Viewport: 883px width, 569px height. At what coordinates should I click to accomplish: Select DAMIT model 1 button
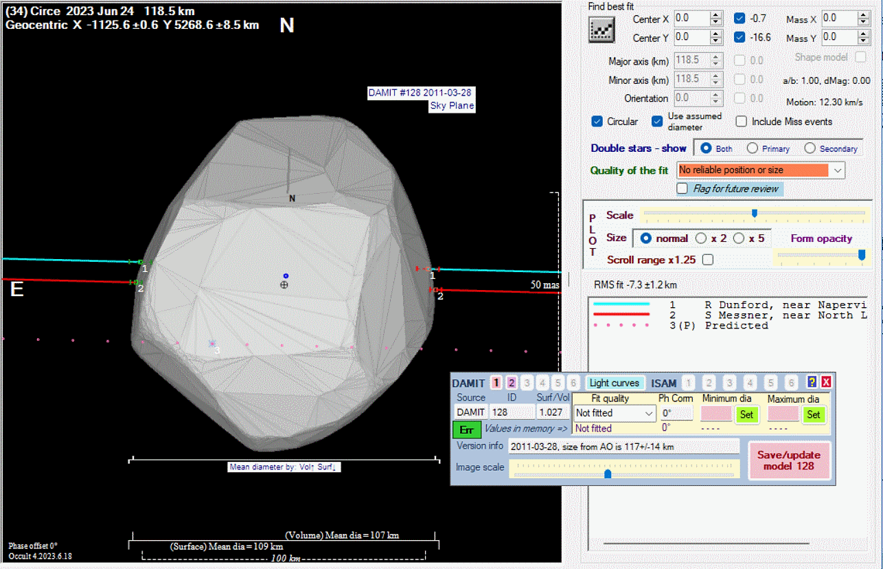coord(496,383)
